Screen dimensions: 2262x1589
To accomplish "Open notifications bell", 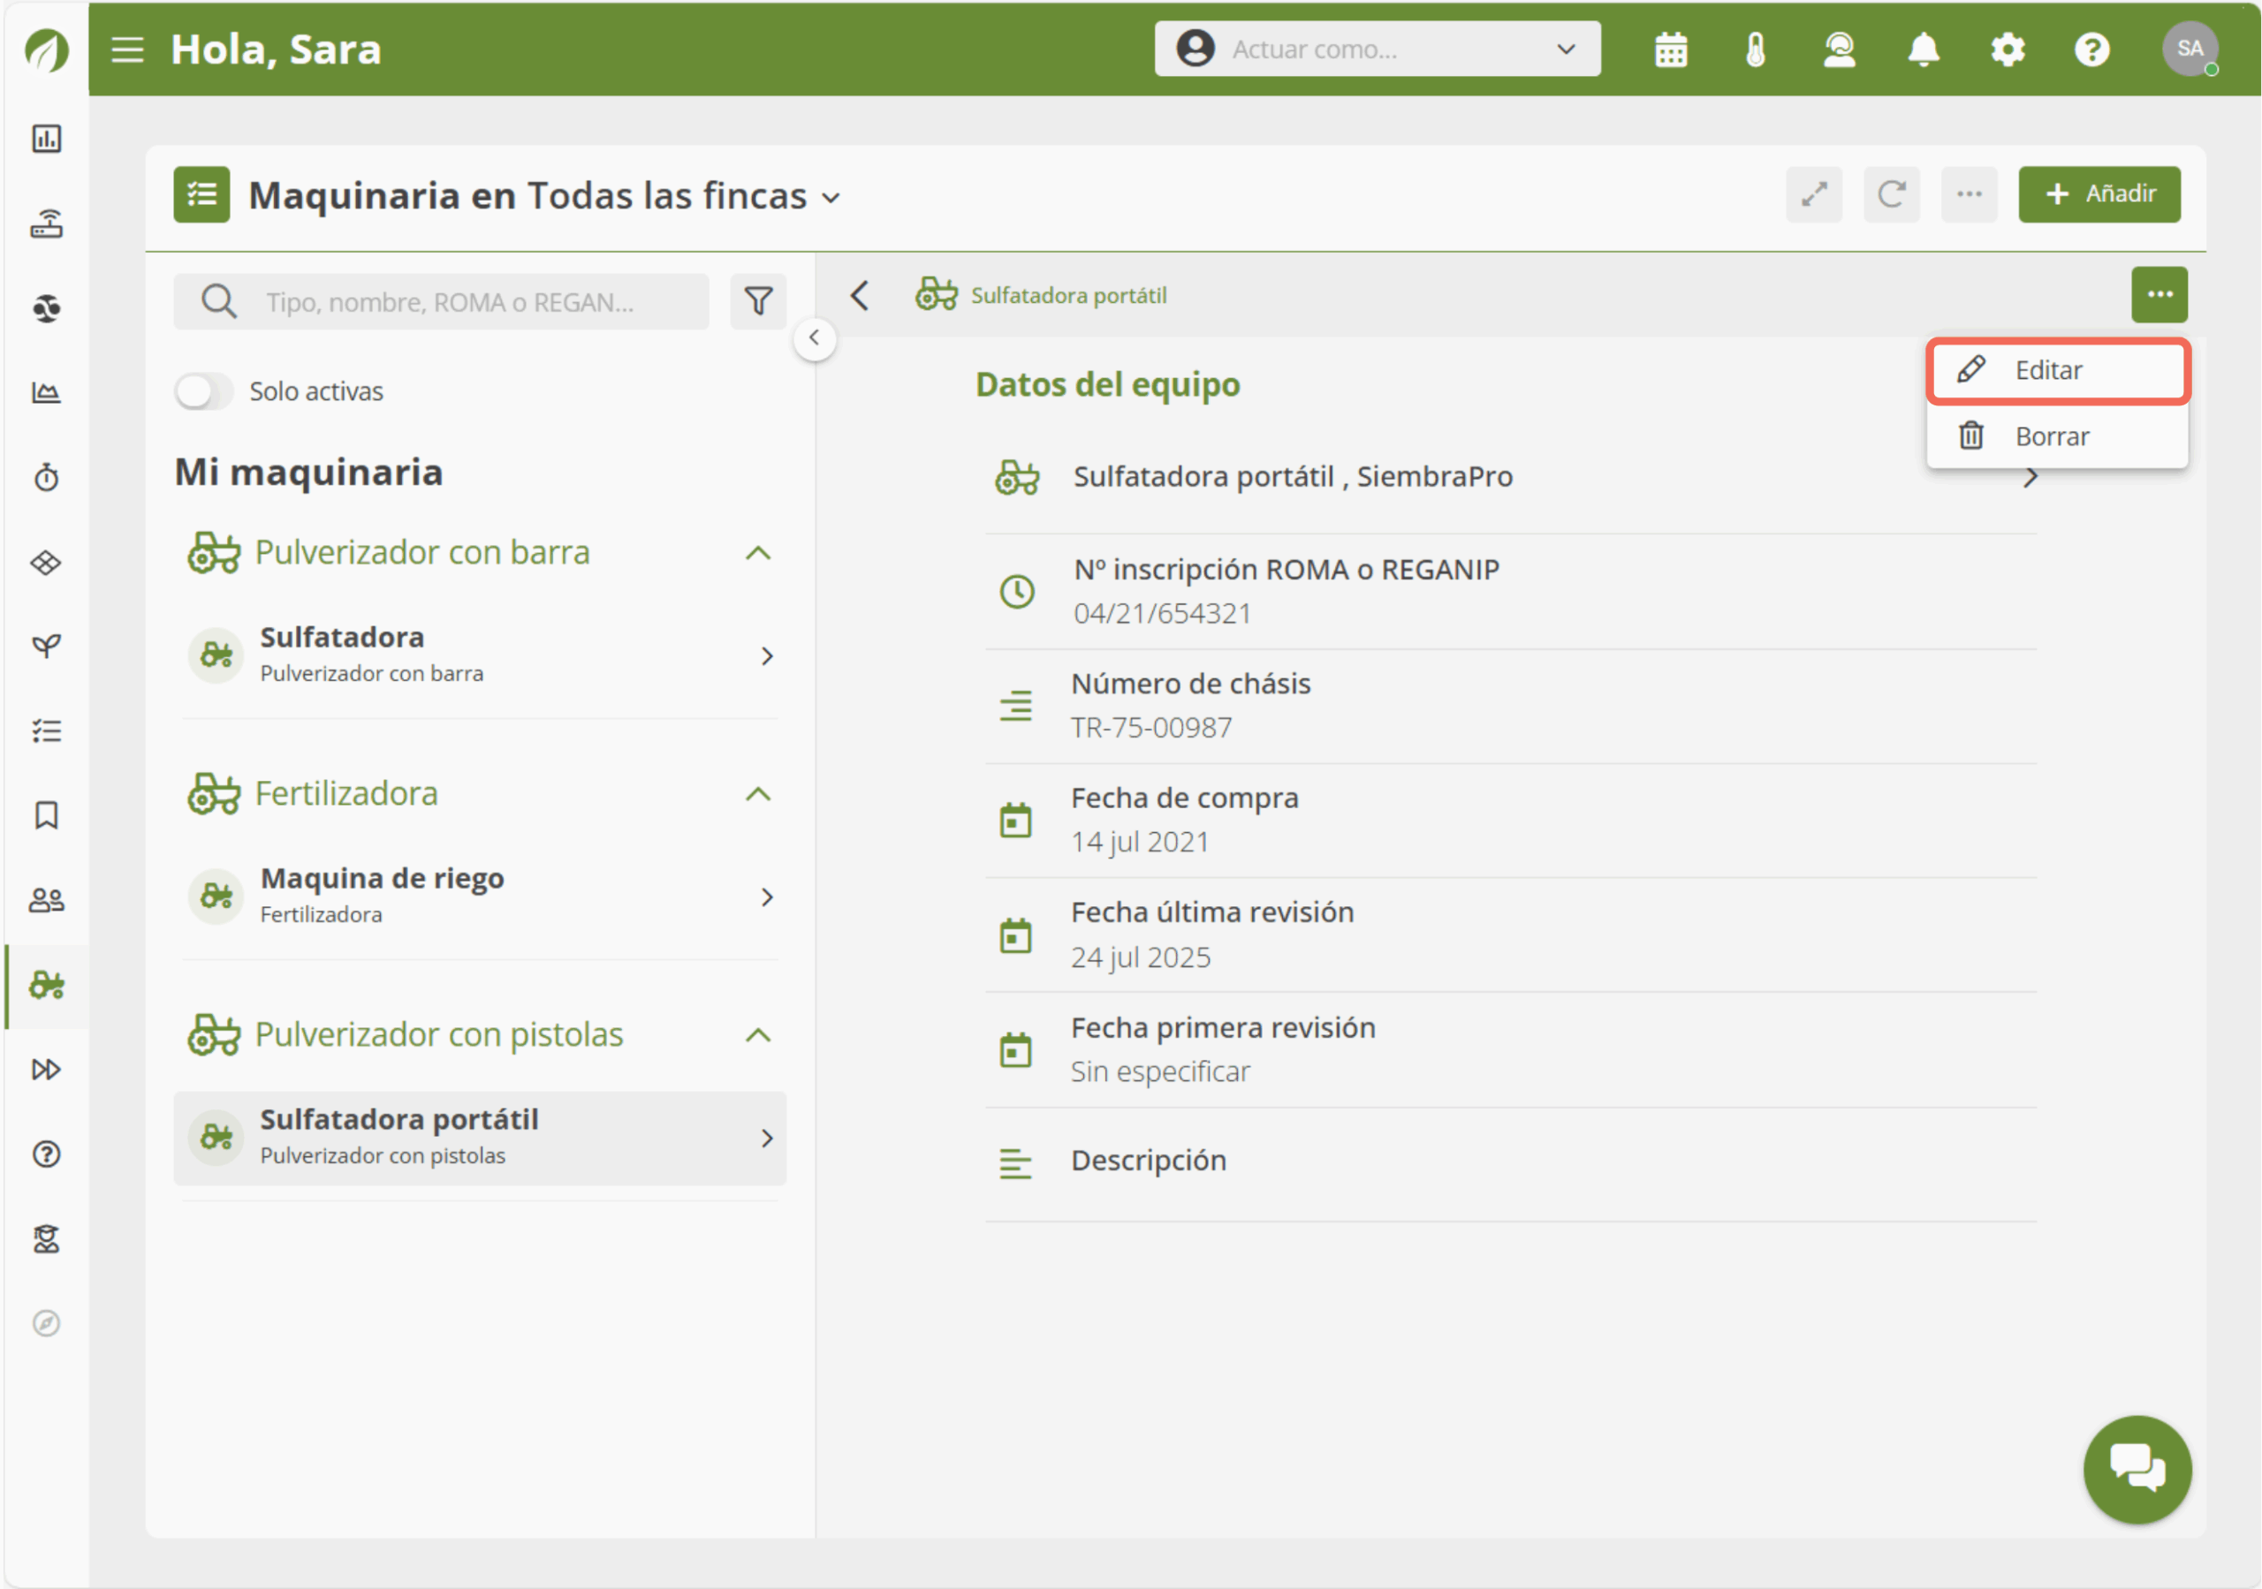I will [1923, 49].
